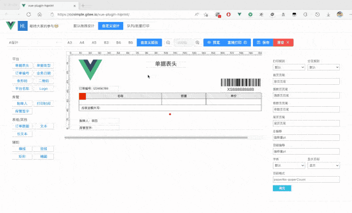This screenshot has width=352, height=213.
Task: Click the browser refresh icon
Action: click(x=29, y=14)
